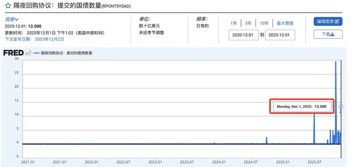Click the round handle at chart right edge
This screenshot has width=351, height=167.
point(341,106)
